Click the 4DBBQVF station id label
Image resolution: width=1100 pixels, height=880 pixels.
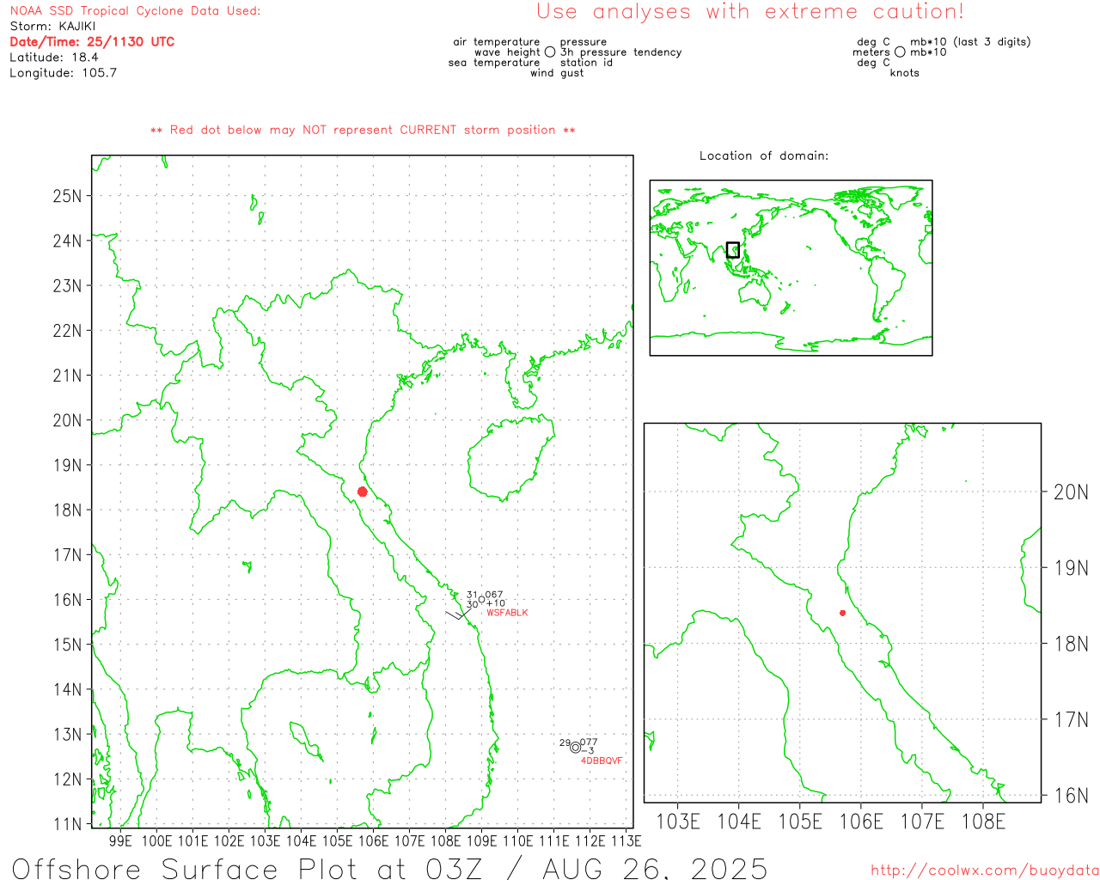(602, 761)
